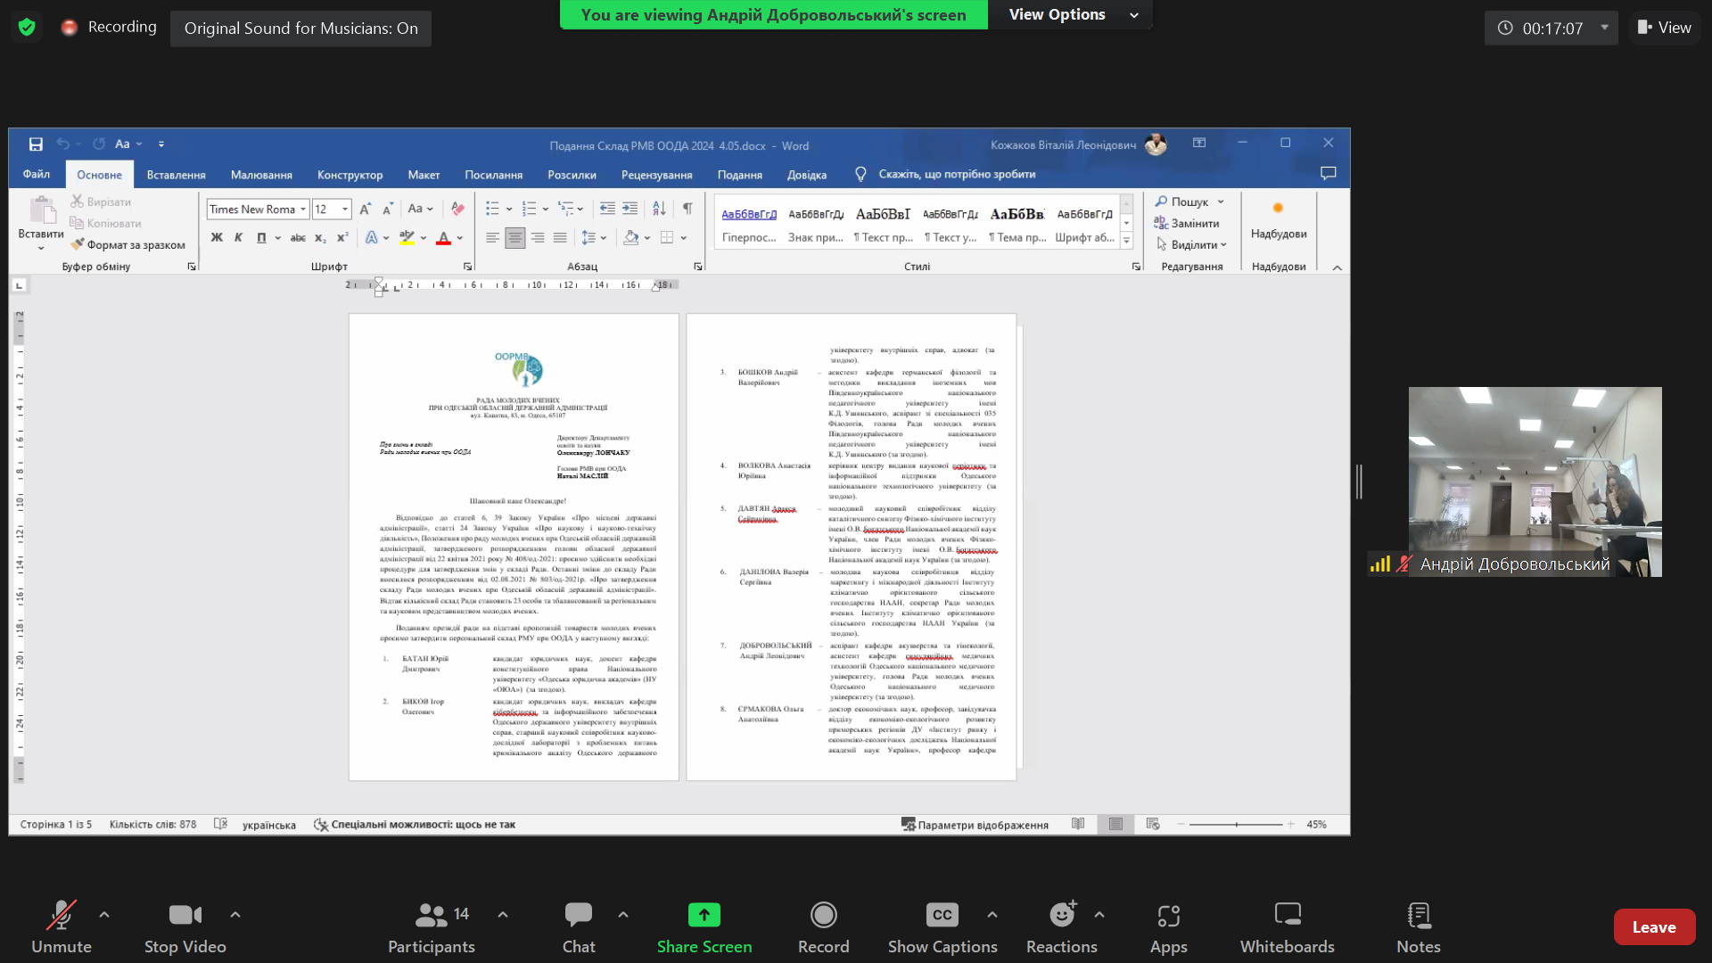The height and width of the screenshot is (963, 1712).
Task: Click the Record button icon
Action: [x=823, y=915]
